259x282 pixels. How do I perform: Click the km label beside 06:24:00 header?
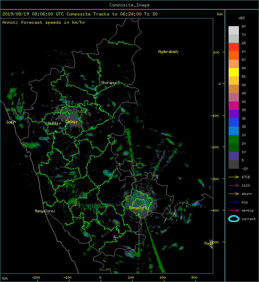pyautogui.click(x=220, y=14)
